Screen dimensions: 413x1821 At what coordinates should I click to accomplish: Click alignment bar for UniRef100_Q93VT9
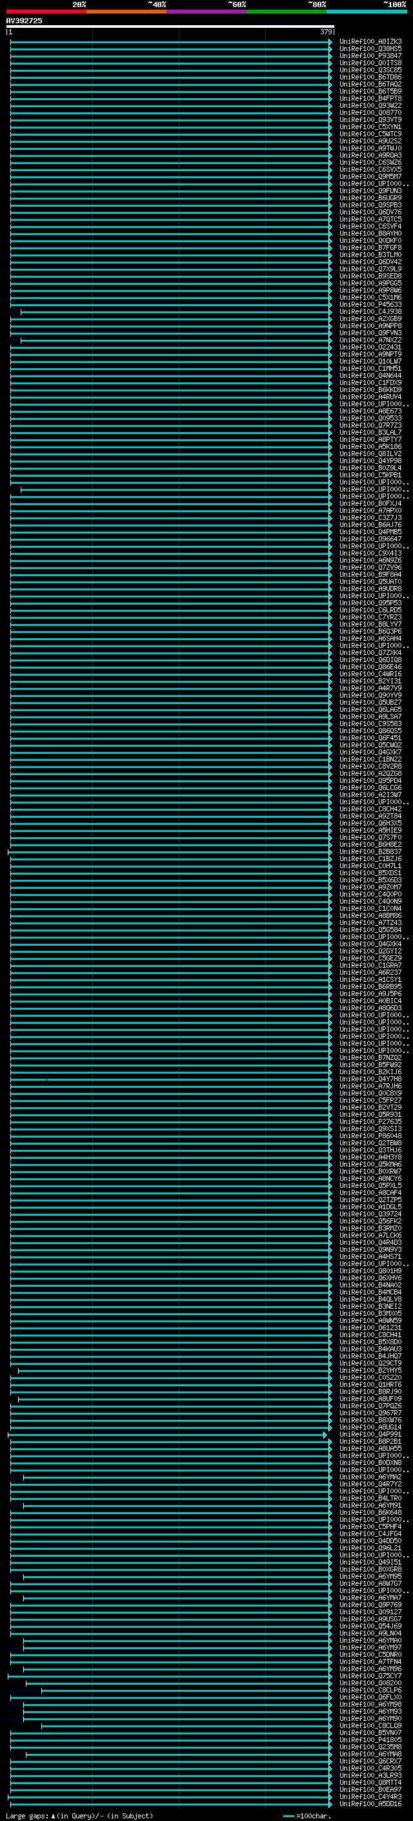(170, 120)
